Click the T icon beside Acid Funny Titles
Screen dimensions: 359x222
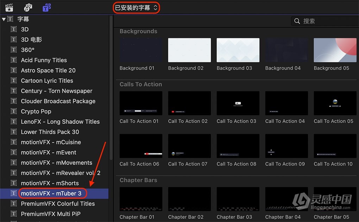pos(14,60)
